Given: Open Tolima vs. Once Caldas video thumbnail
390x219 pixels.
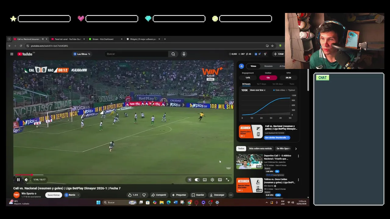Looking at the screenshot, I should [249, 185].
